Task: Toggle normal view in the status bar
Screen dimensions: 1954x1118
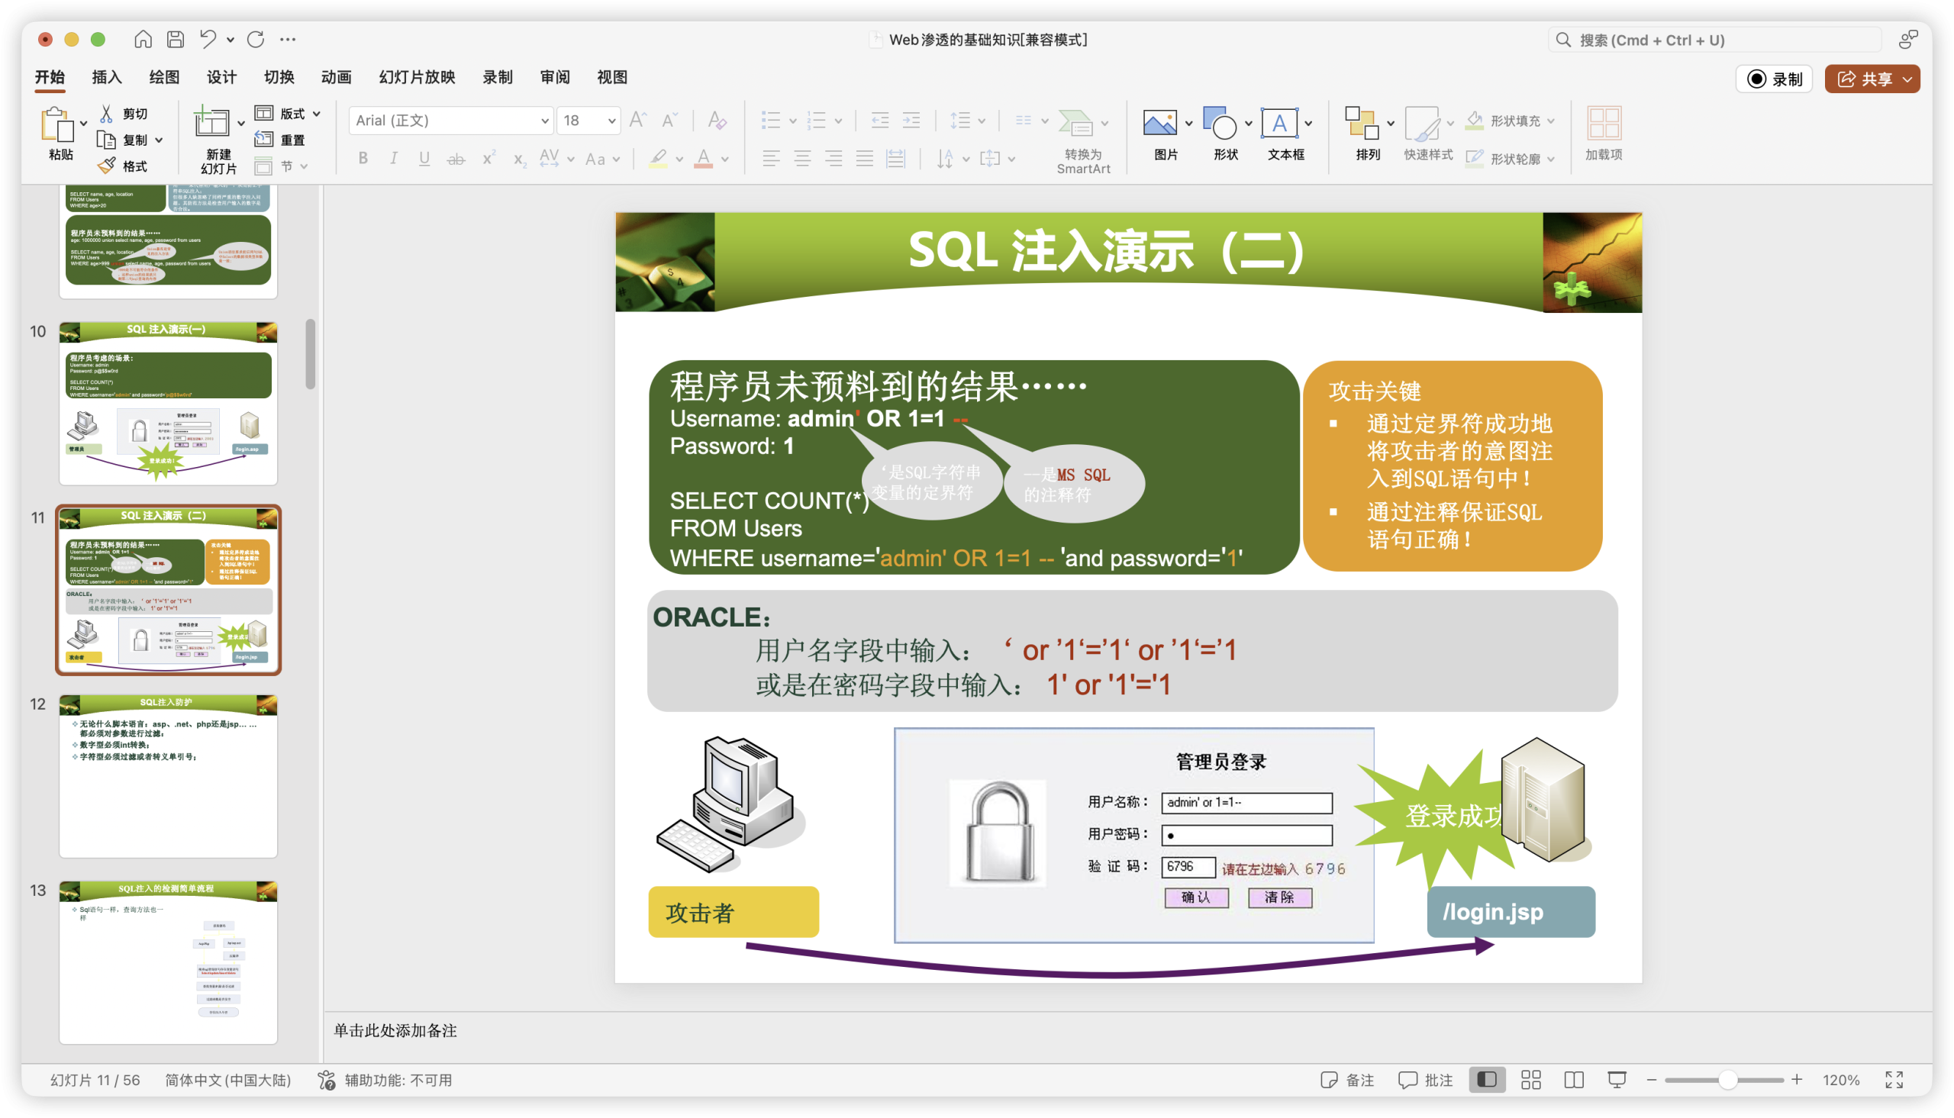Action: point(1487,1080)
